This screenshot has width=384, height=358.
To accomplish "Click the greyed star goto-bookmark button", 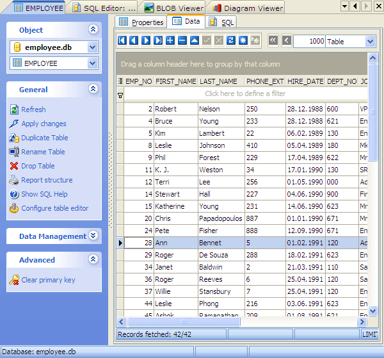I will click(255, 40).
